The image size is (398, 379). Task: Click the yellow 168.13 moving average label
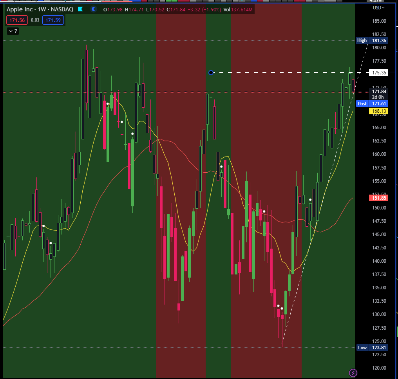point(378,111)
